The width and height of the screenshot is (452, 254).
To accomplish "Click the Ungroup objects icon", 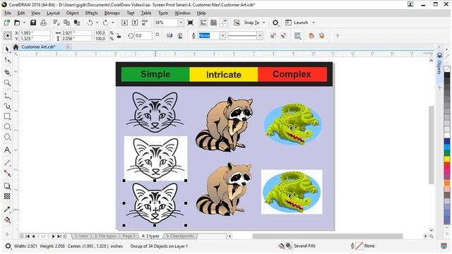I will click(273, 36).
